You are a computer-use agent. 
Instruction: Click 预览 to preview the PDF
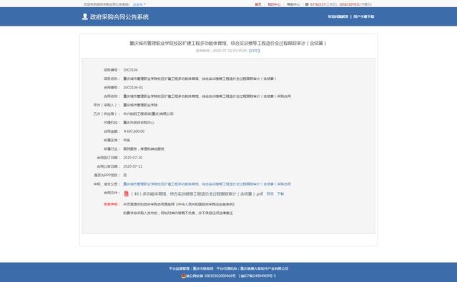click(x=270, y=193)
